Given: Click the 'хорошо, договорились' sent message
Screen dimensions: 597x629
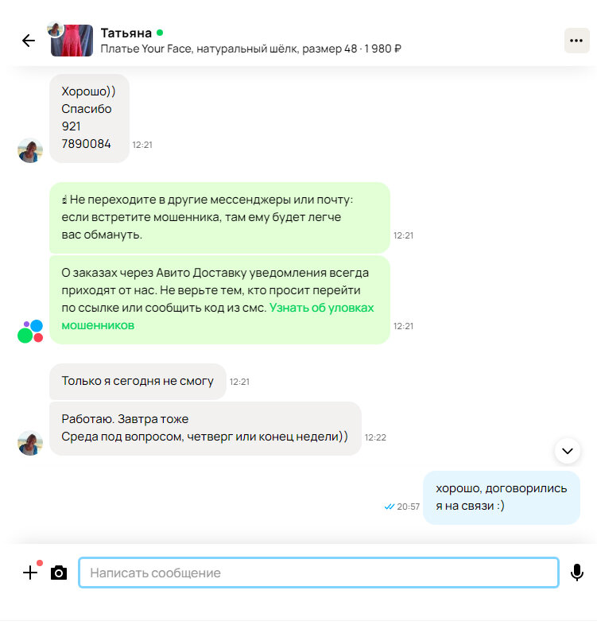Looking at the screenshot, I should tap(501, 498).
